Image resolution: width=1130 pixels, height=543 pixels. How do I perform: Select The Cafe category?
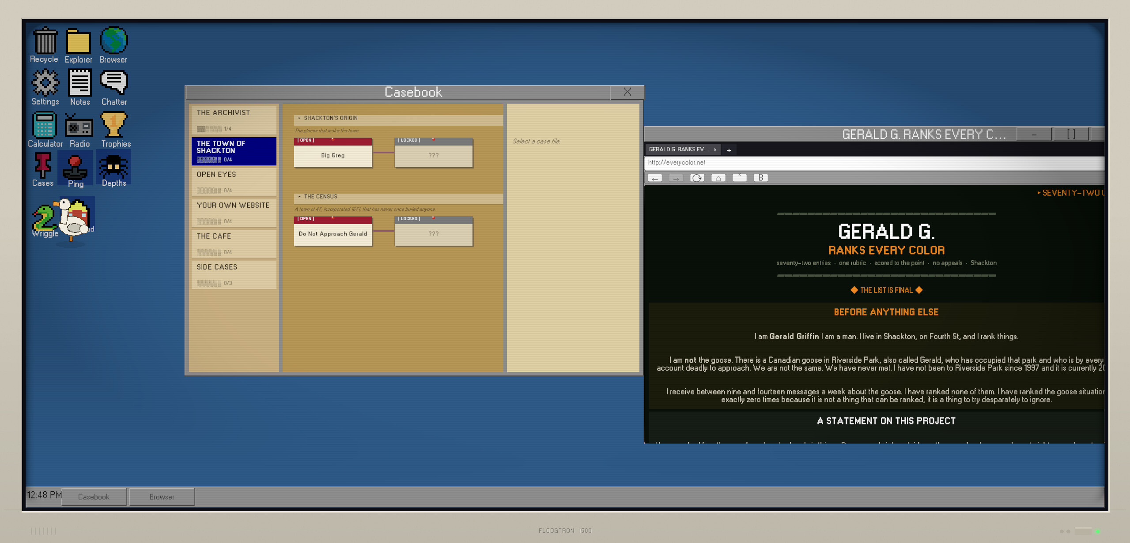[234, 243]
